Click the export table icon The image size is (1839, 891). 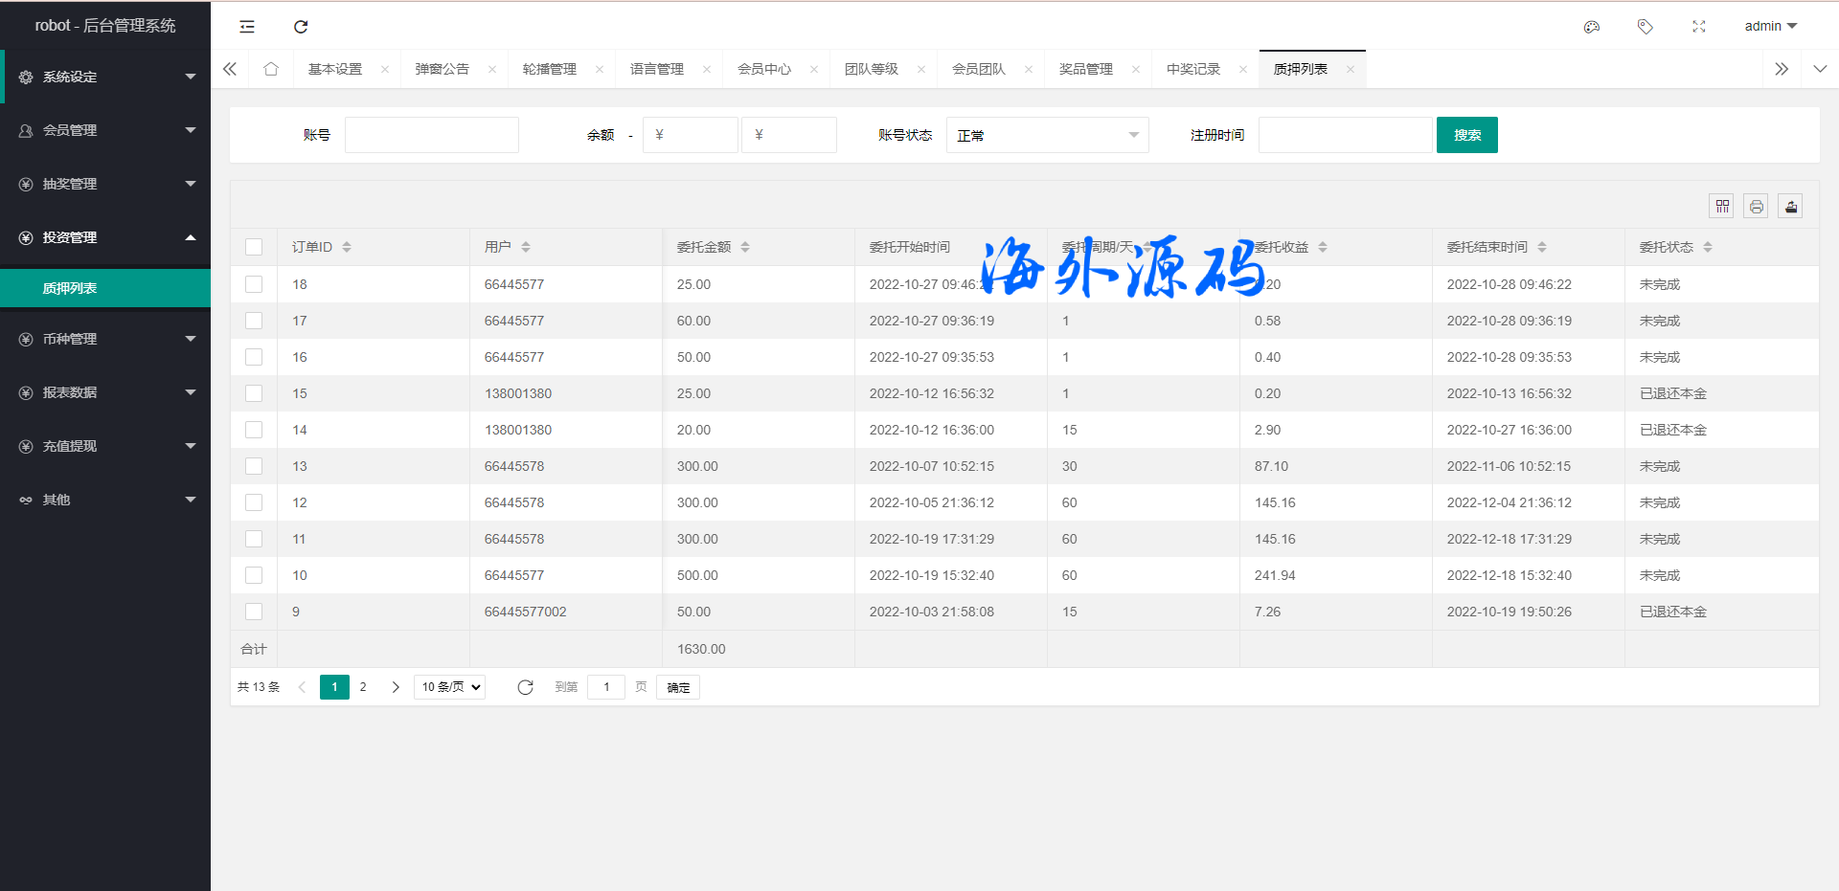1790,206
